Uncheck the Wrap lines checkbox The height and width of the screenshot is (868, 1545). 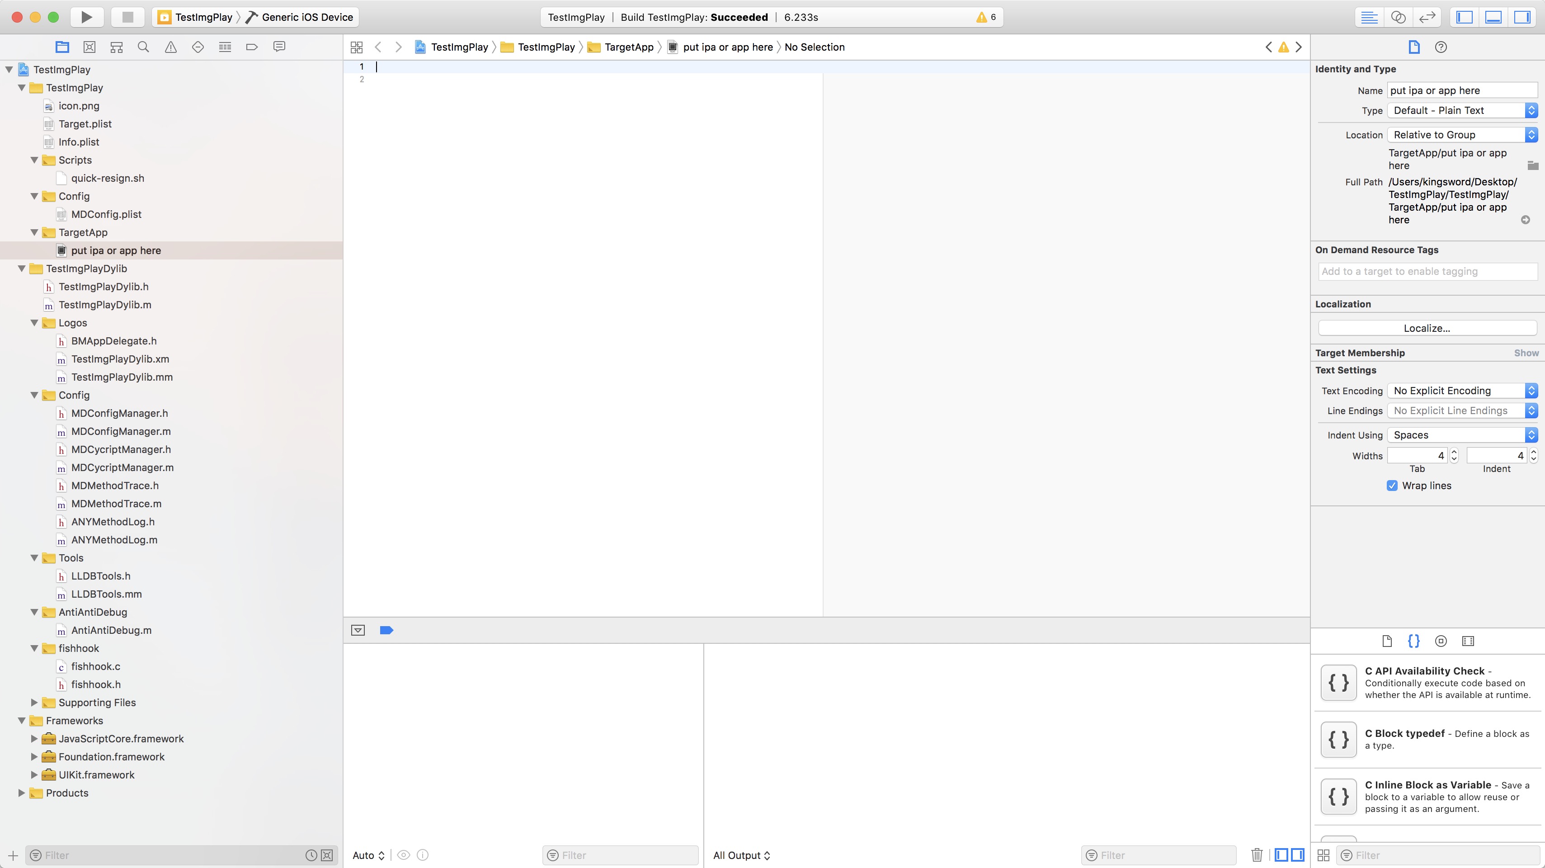(x=1392, y=485)
